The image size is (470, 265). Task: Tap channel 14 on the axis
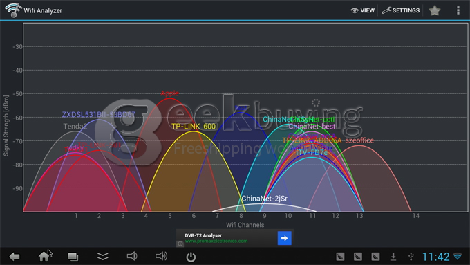(x=416, y=216)
